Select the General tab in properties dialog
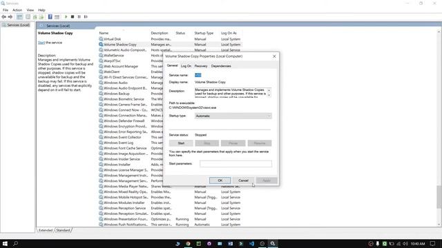Screen dimensions: 442x248 172,65
